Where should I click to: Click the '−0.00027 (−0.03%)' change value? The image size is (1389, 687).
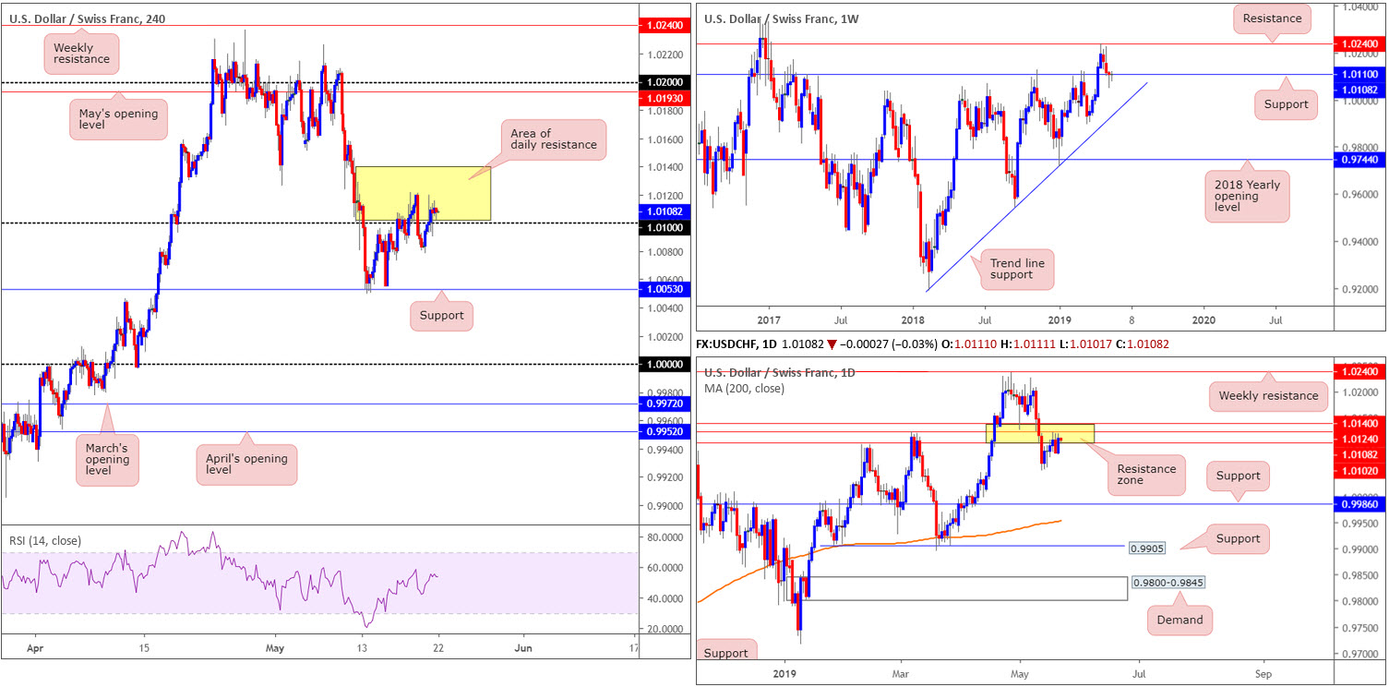[x=888, y=344]
